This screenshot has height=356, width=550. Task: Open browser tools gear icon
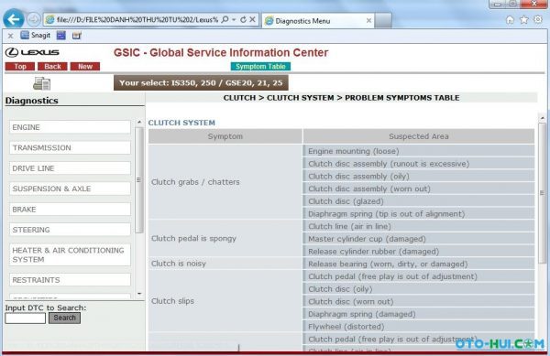pyautogui.click(x=538, y=19)
